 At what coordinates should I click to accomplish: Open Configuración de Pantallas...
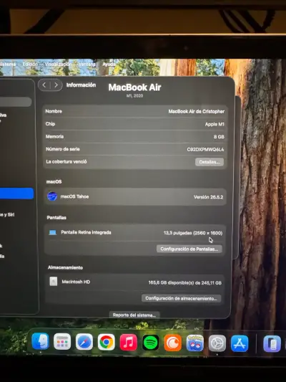click(189, 249)
